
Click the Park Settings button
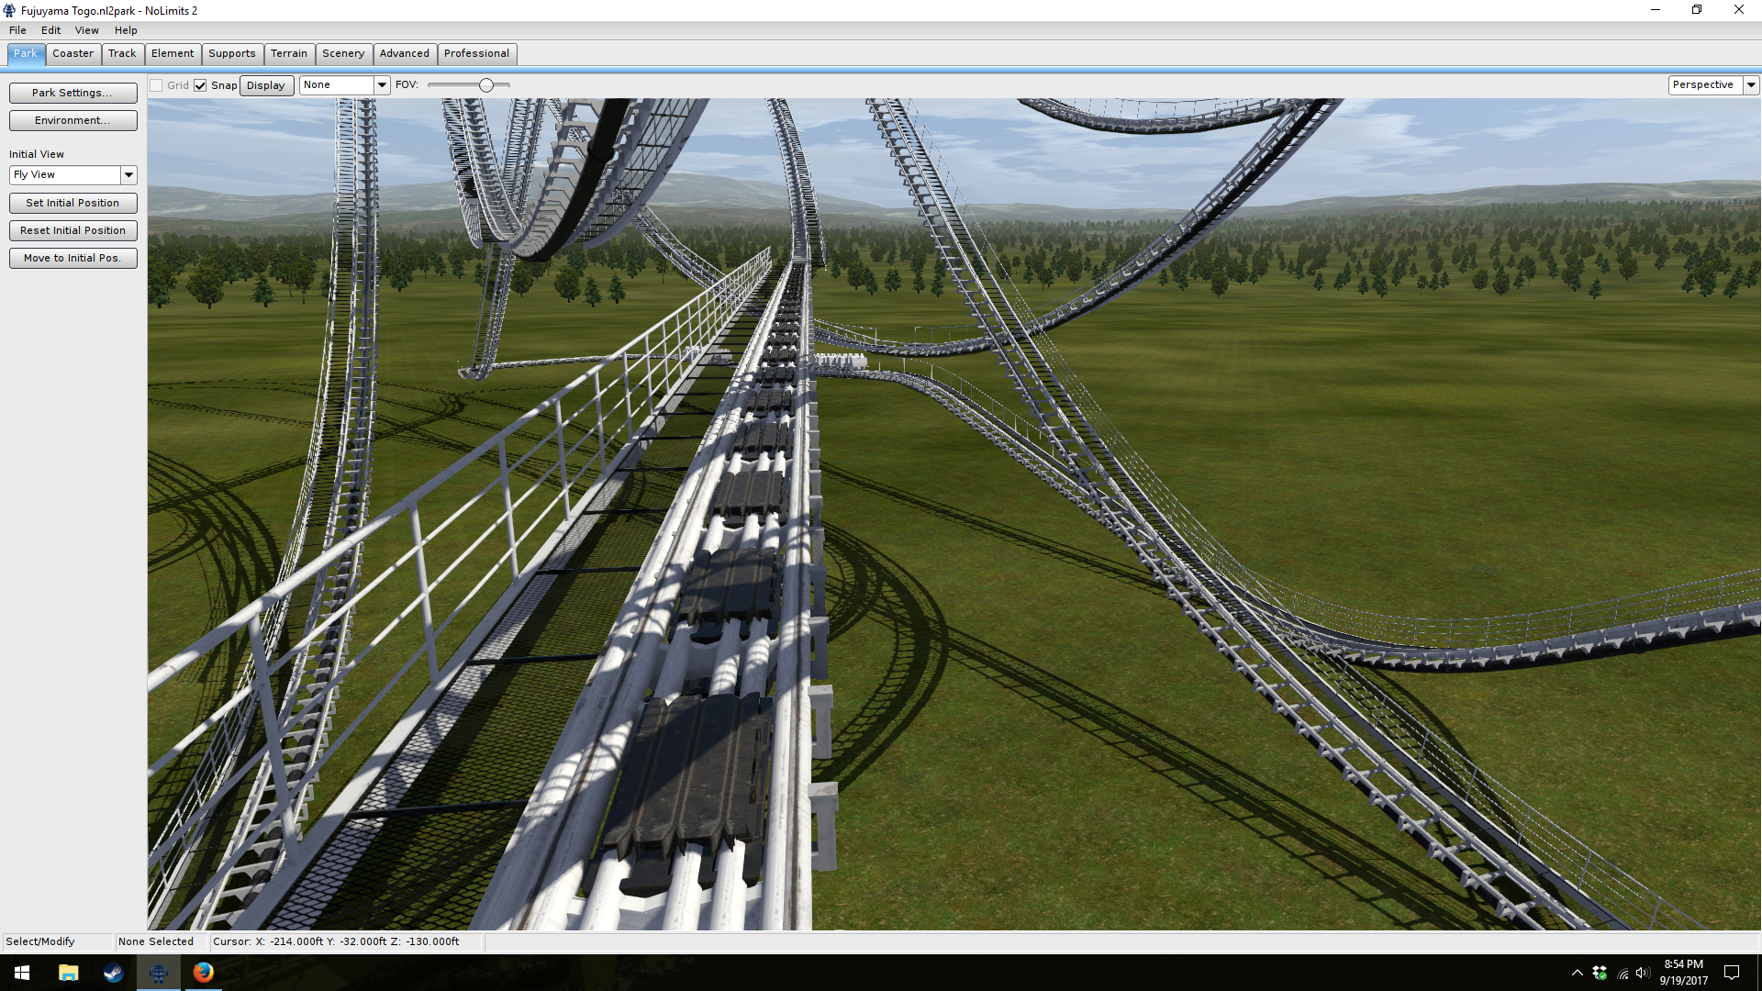(72, 93)
